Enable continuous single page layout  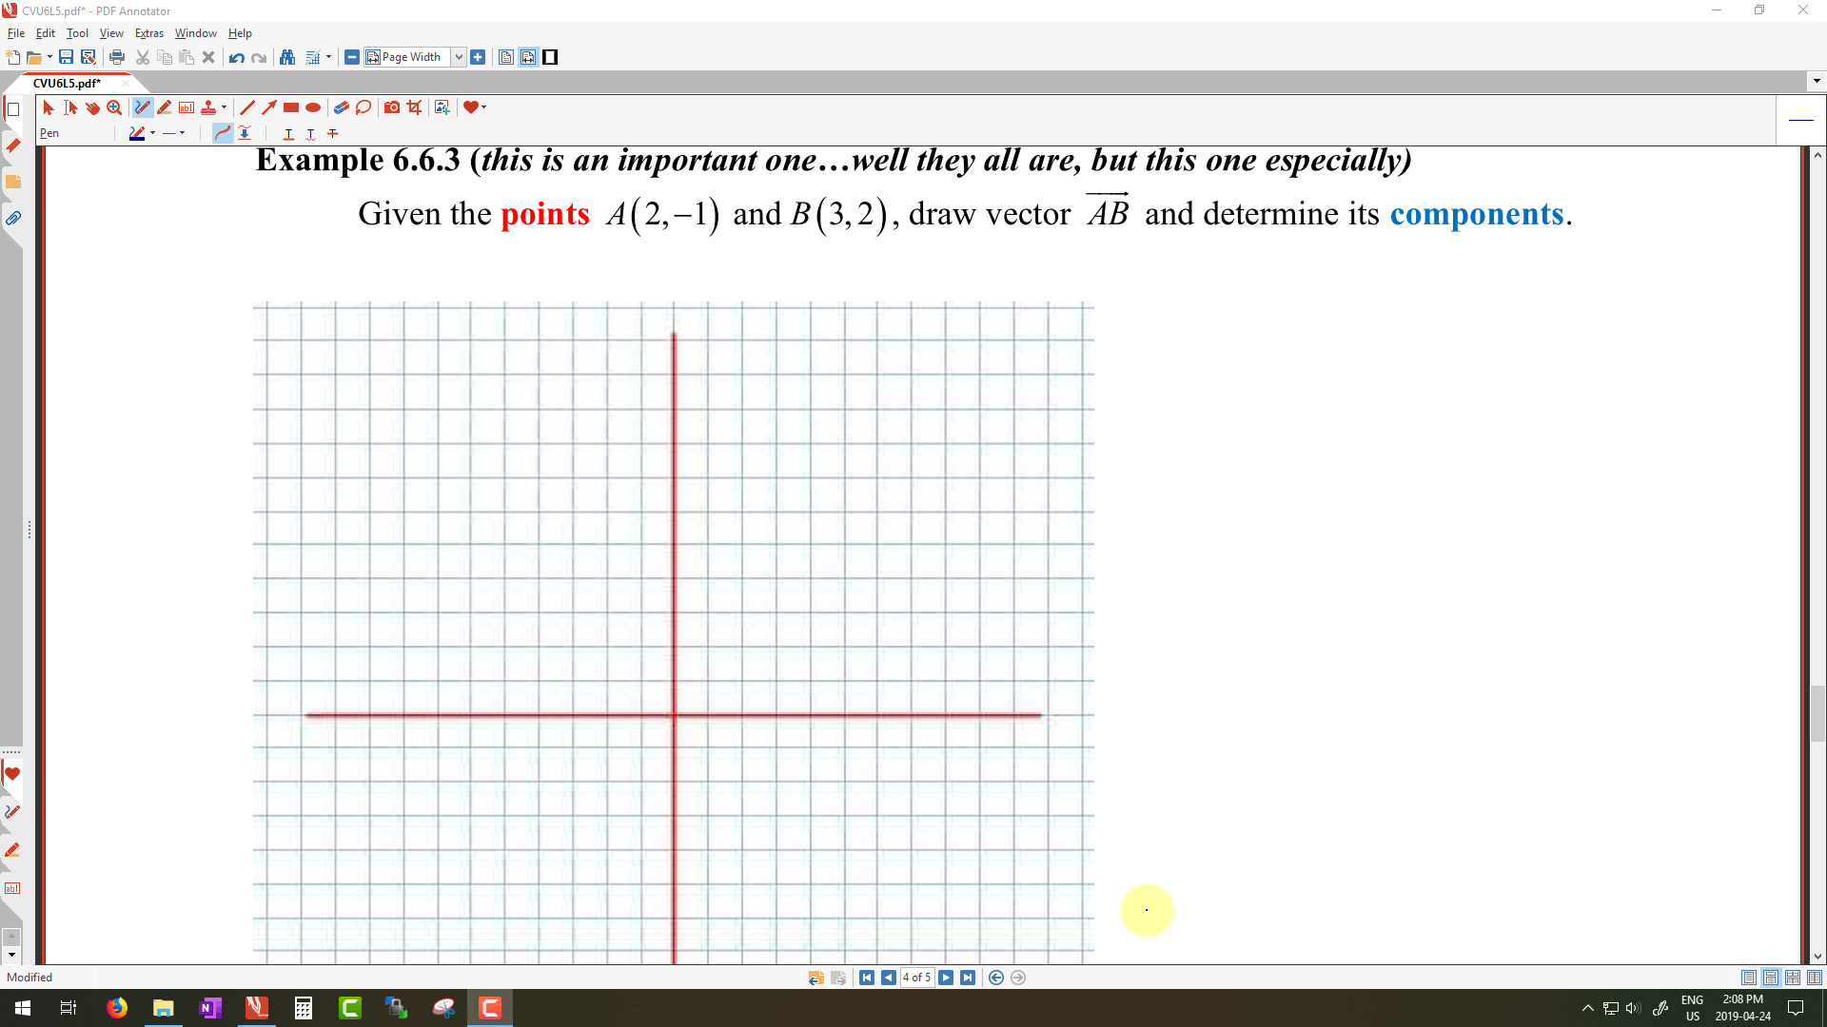pyautogui.click(x=1771, y=978)
